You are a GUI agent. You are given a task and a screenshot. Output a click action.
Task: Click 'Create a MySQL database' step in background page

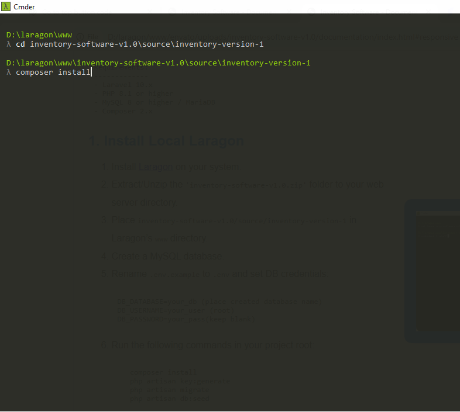point(168,256)
